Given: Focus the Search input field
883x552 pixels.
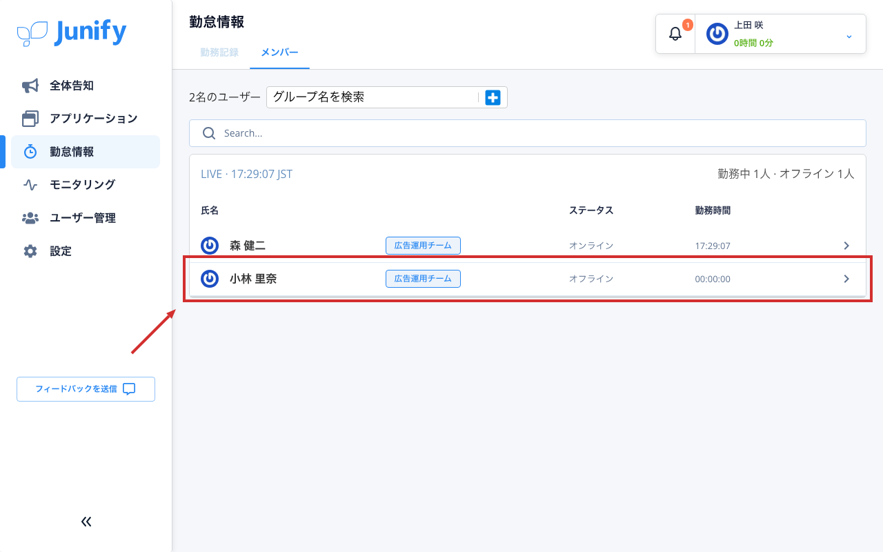Looking at the screenshot, I should [x=528, y=133].
